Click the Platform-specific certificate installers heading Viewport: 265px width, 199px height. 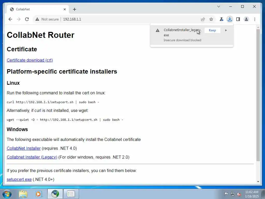tap(62, 72)
